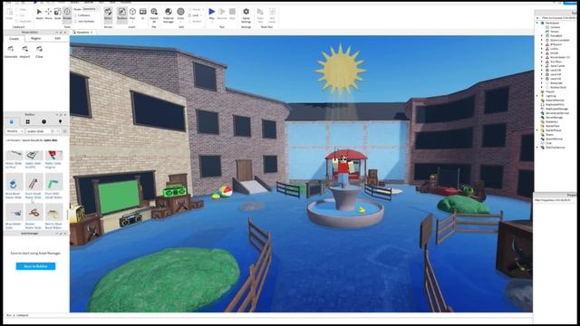Collapse the Workspace node in the Explorer
580x326 pixels.
coord(537,23)
